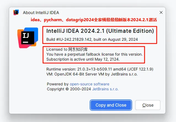Click the IntelliJ IDEA 2024.2.1 heading text
176x122 pixels.
pos(77,31)
